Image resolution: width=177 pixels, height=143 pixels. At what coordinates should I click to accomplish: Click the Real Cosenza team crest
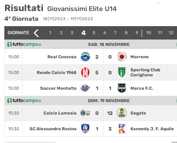(x=85, y=57)
